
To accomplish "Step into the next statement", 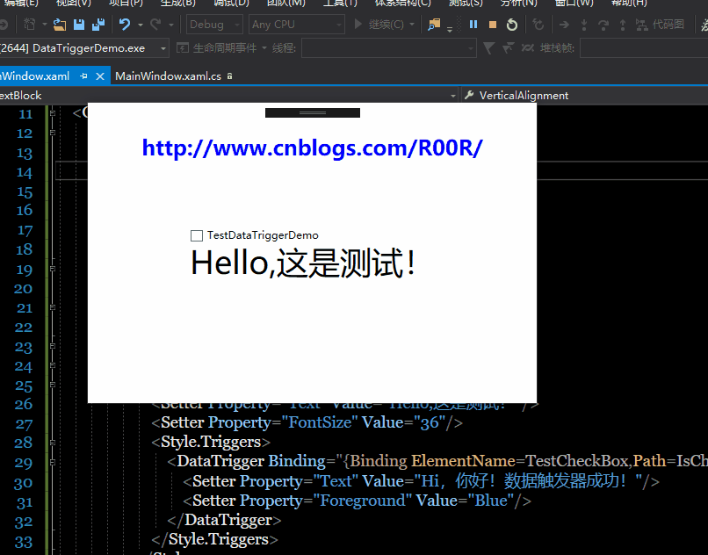I will point(585,24).
